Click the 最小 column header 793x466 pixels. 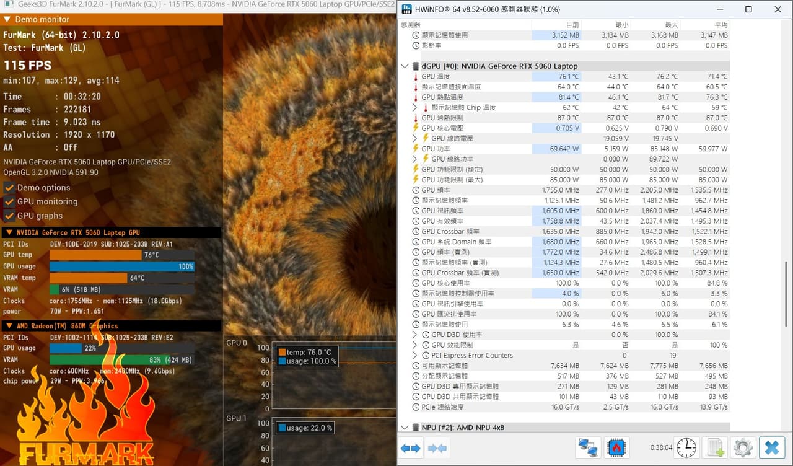tap(622, 25)
